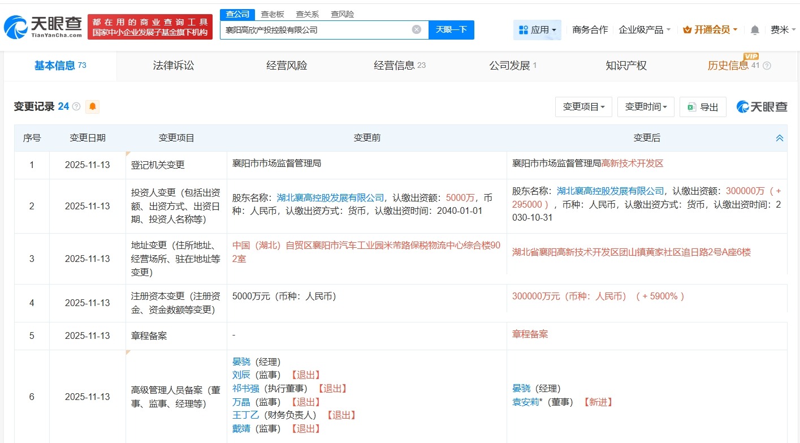This screenshot has height=443, width=800.
Task: Click the orange bell icon next to 变更记录
Action: 92,106
